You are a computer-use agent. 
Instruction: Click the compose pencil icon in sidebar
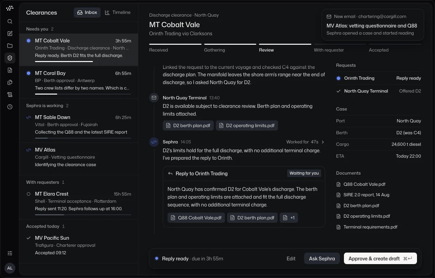(x=10, y=34)
